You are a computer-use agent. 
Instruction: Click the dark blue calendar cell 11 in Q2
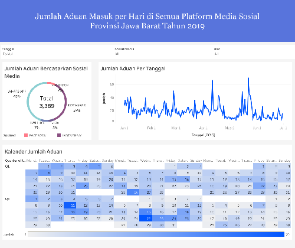pos(70,205)
